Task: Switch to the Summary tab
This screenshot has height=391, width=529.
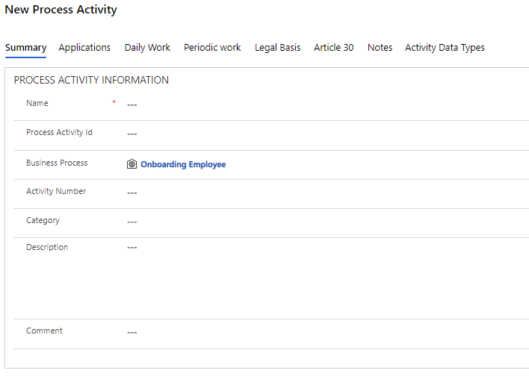Action: click(x=25, y=48)
